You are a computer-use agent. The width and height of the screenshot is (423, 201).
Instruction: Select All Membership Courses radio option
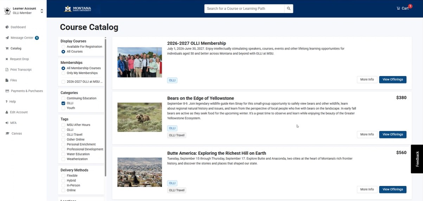63,68
